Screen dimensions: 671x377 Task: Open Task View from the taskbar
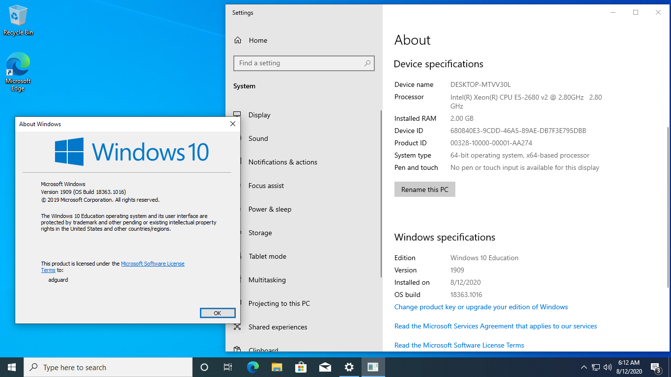pos(228,367)
